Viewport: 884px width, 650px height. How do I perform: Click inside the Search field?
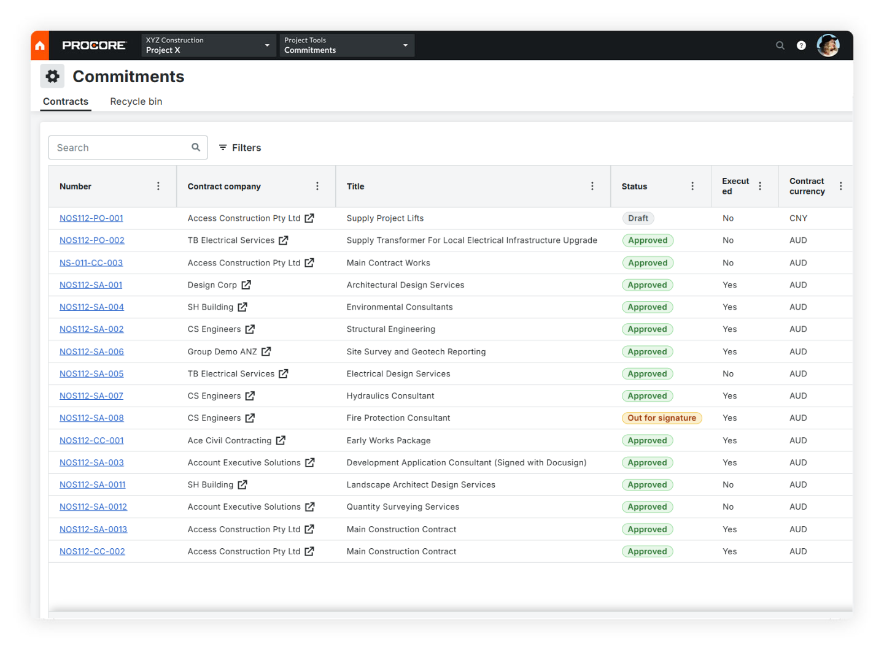[110, 147]
